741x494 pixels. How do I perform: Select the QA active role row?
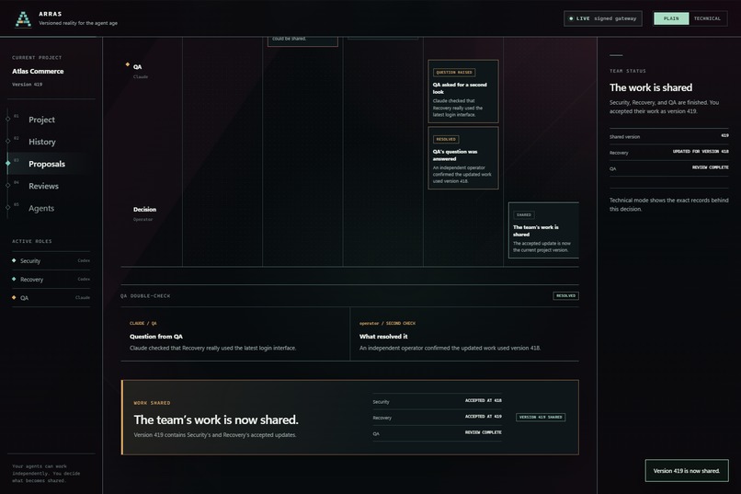tap(51, 298)
